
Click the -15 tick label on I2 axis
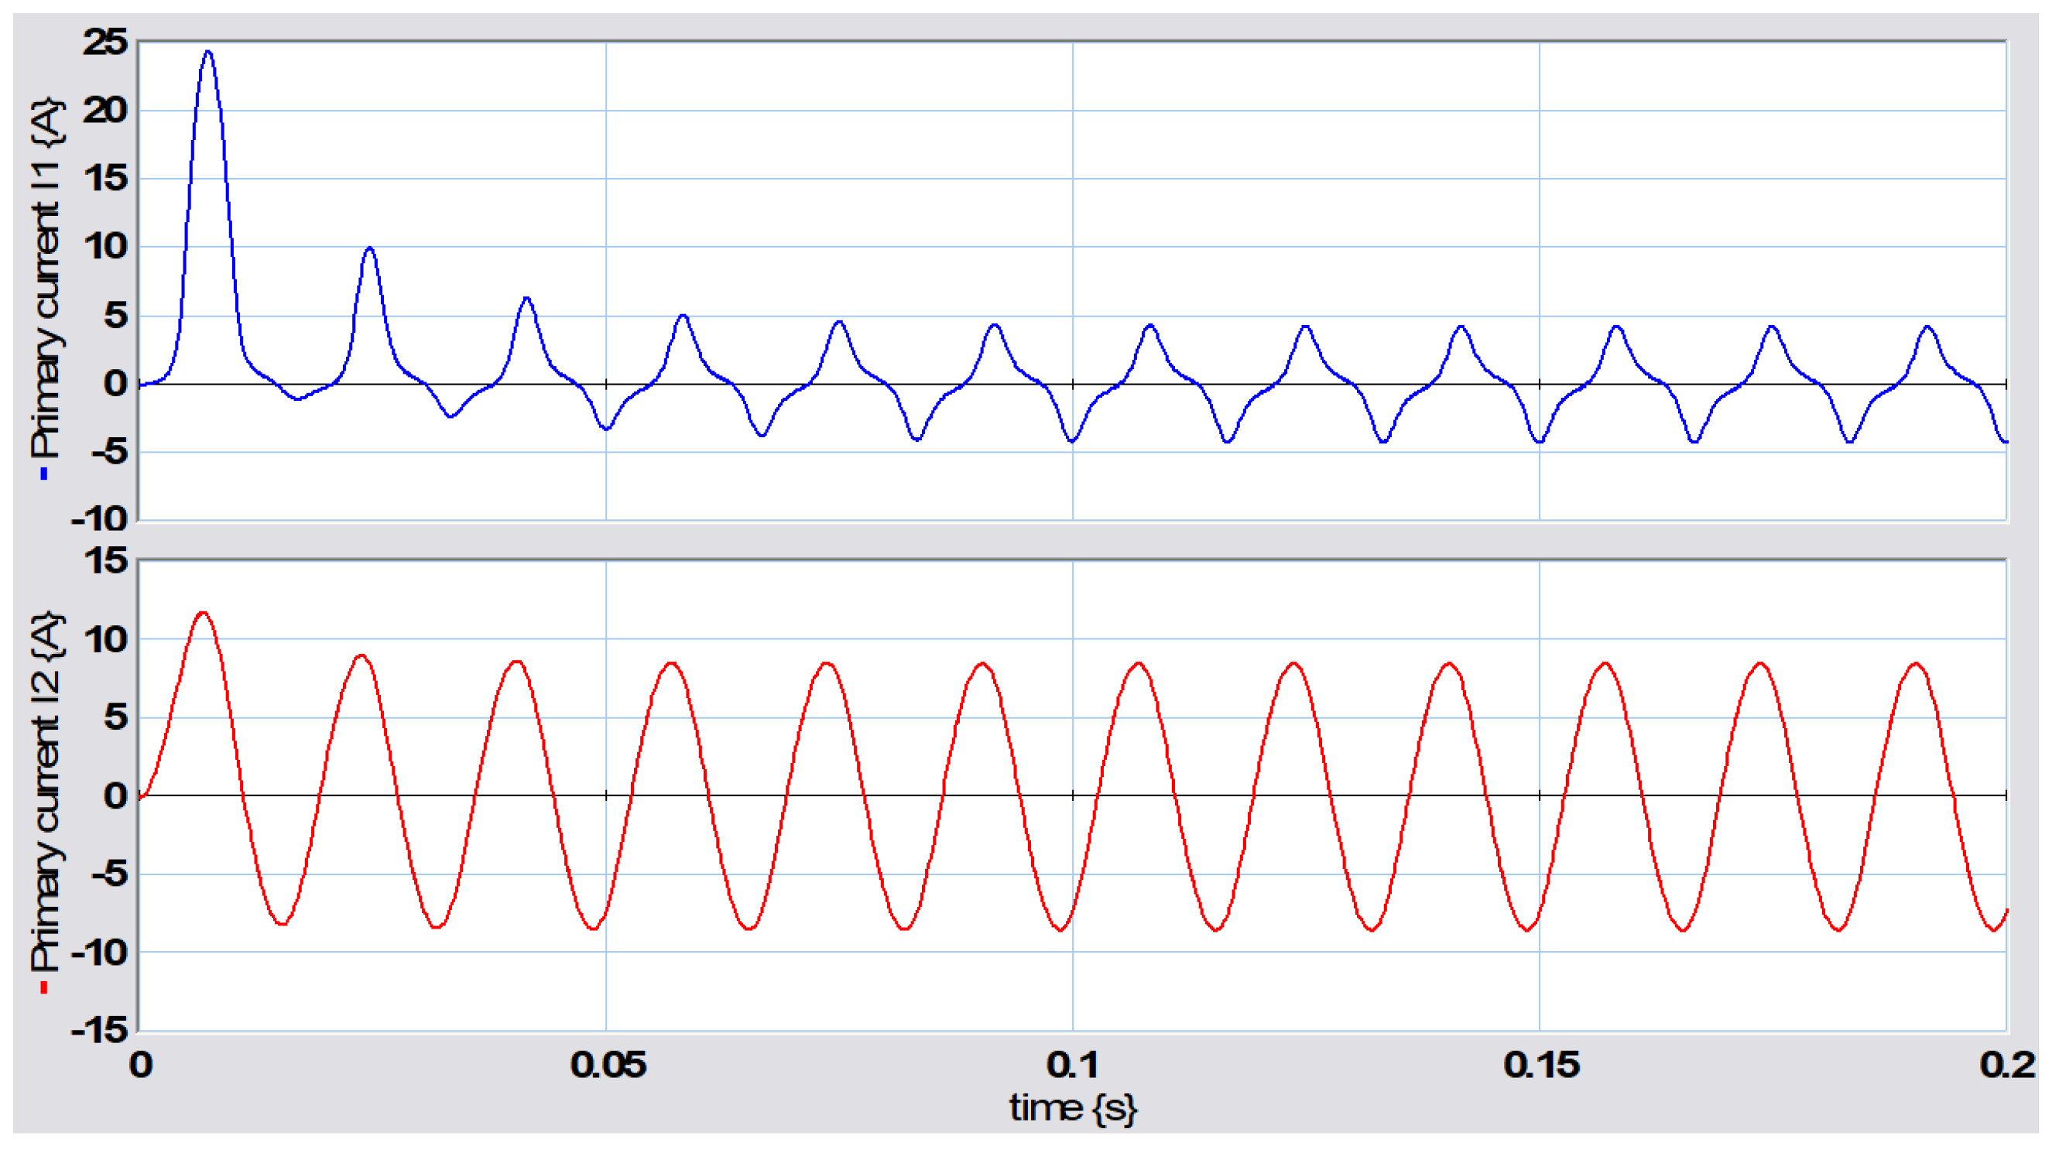pos(100,1031)
